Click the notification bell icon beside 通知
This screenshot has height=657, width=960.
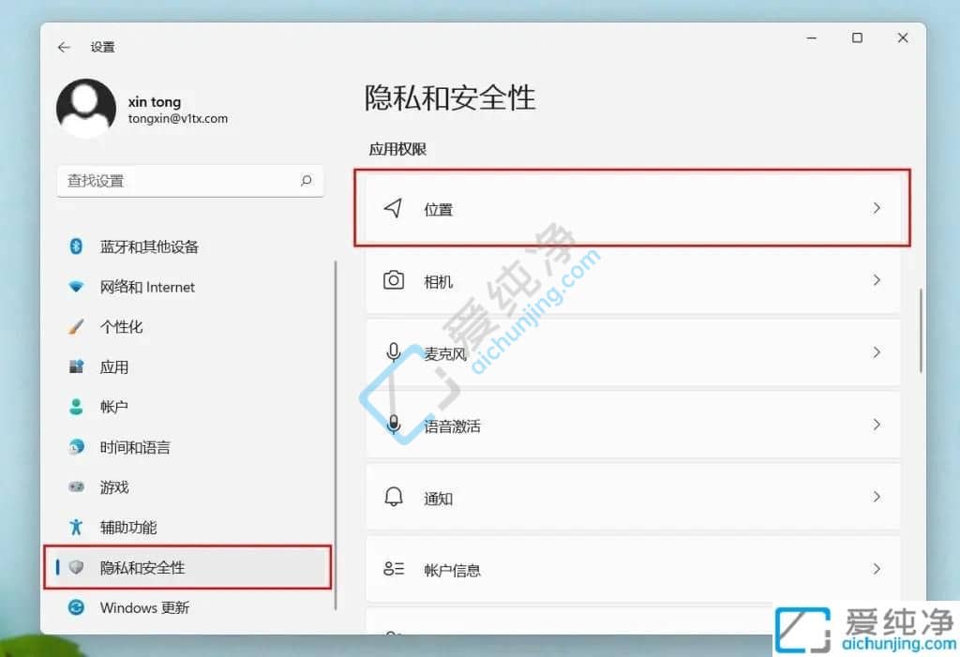395,498
